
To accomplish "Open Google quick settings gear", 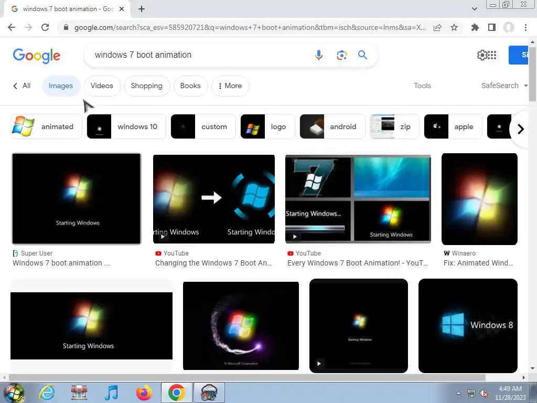I will [x=482, y=55].
